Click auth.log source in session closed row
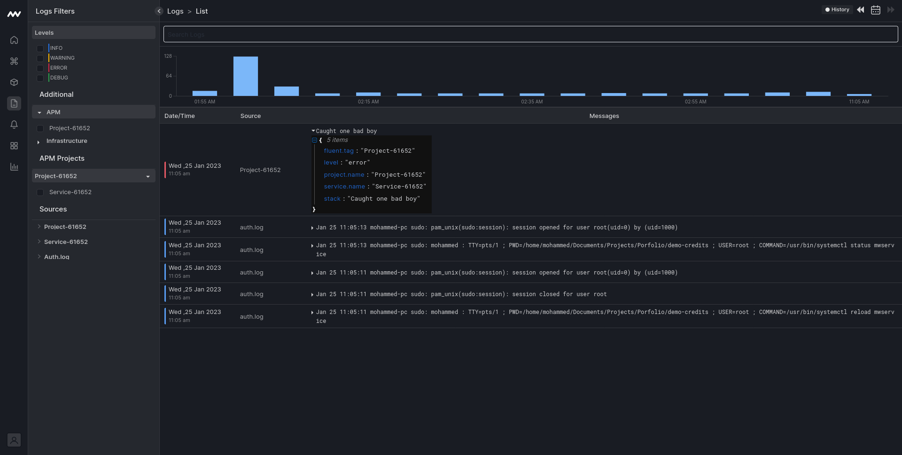902x455 pixels. (251, 294)
